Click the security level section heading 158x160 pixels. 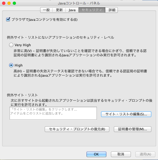click(x=60, y=37)
